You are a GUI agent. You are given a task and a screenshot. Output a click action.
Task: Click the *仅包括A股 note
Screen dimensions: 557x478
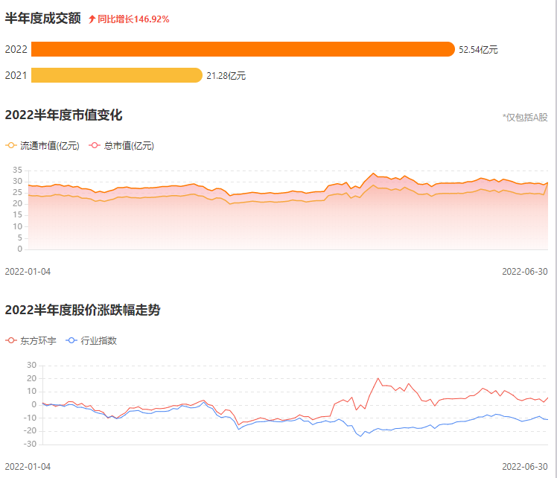coord(525,118)
